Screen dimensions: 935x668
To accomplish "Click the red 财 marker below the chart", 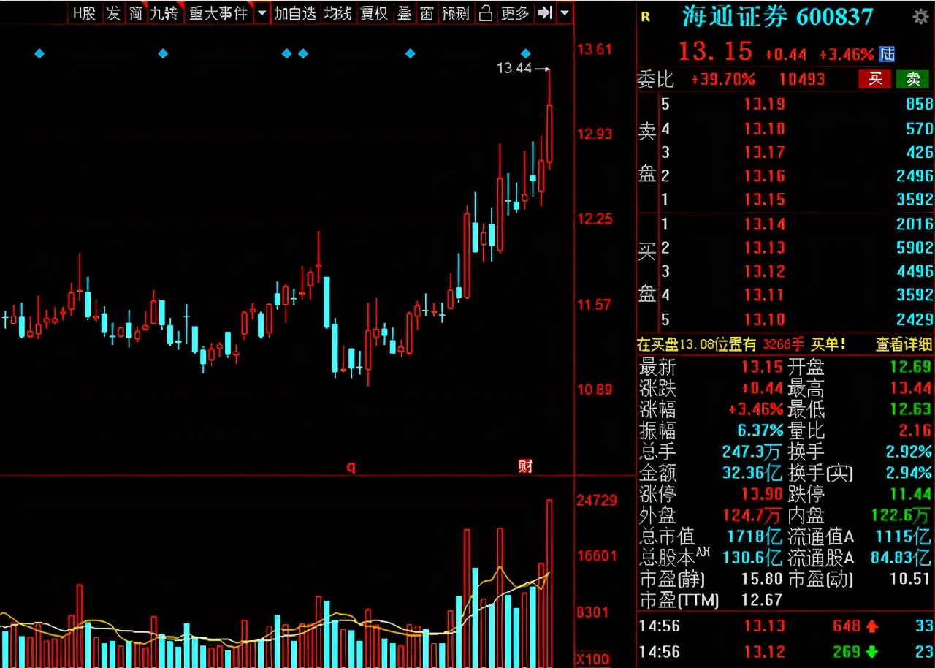I will 525,467.
